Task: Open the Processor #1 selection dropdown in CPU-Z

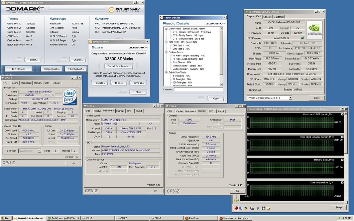Action: point(39,151)
